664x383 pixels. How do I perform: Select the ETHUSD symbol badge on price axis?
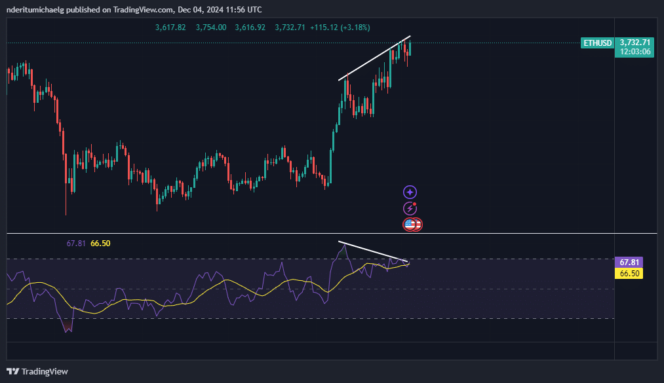(596, 43)
